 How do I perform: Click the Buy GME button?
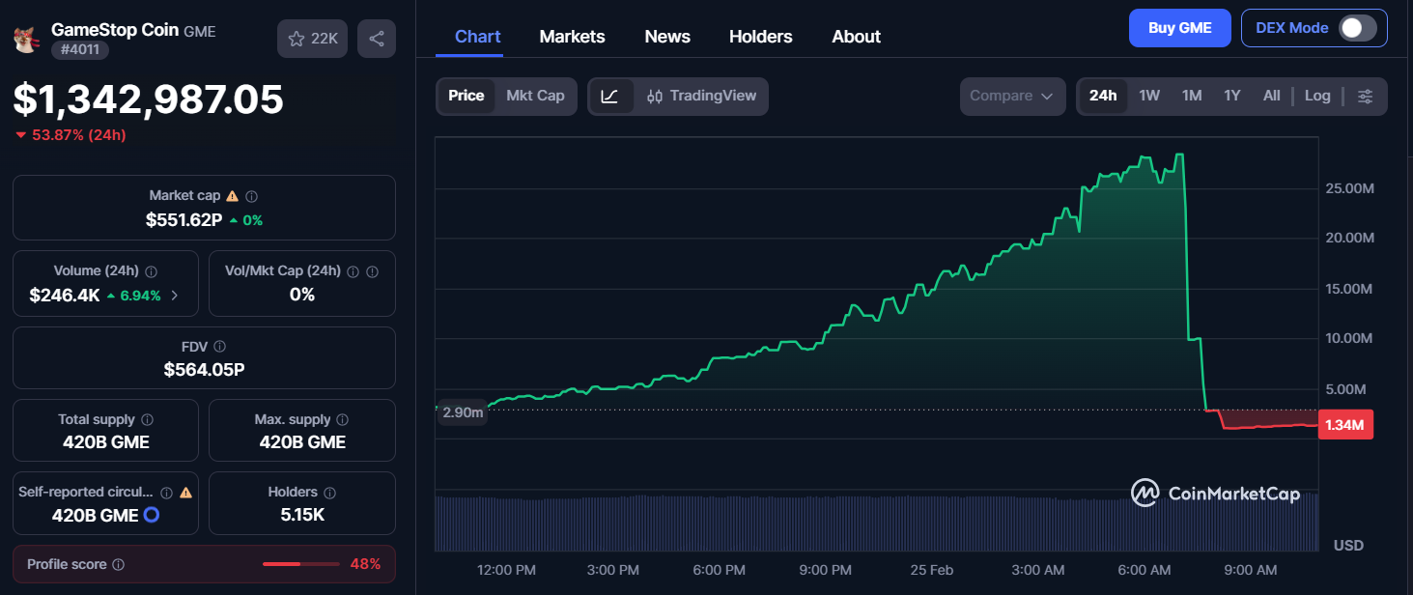1180,28
